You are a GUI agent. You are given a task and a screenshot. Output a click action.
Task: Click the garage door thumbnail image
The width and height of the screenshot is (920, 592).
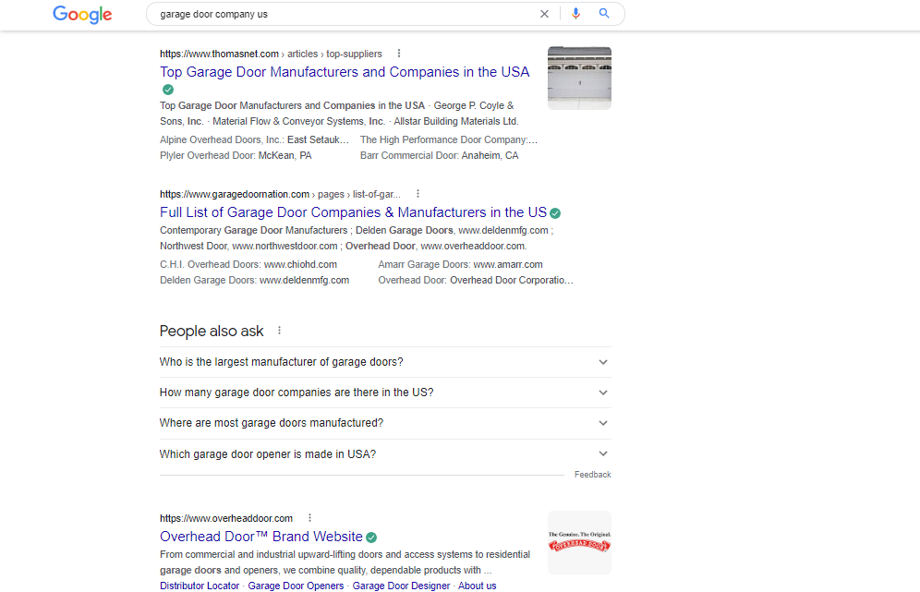579,78
